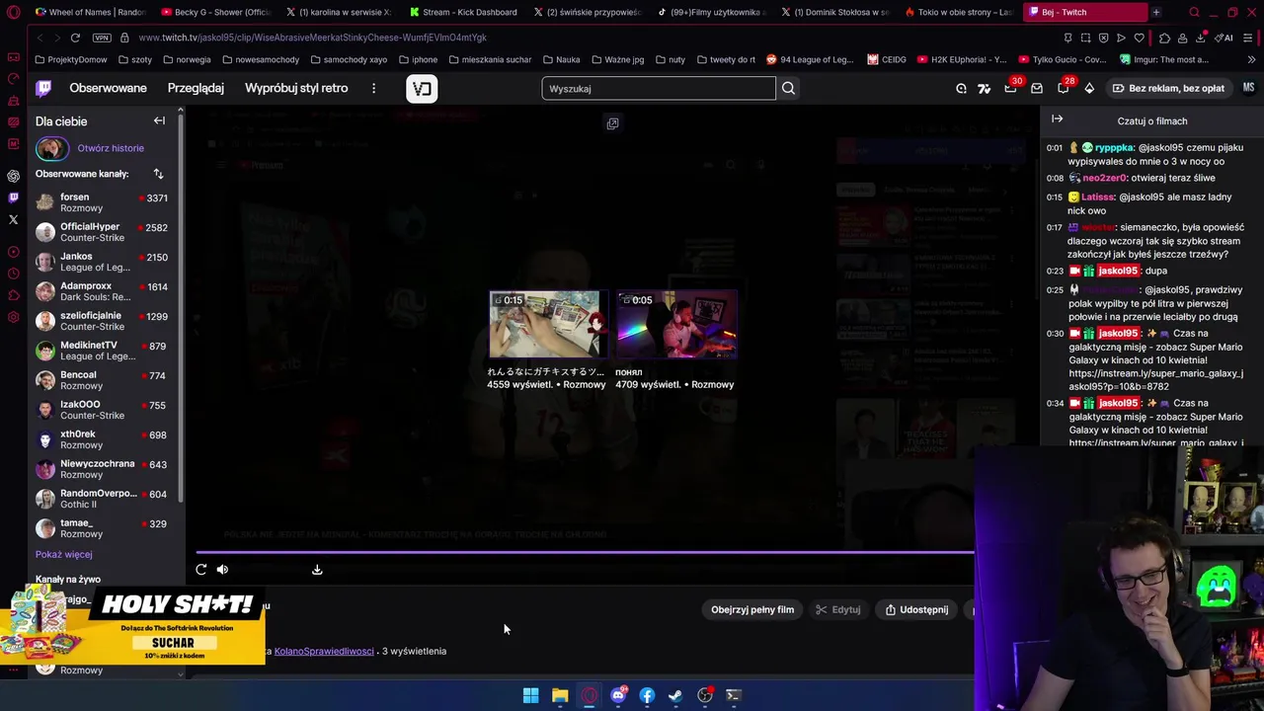The height and width of the screenshot is (711, 1264).
Task: Click Bez reklam, bez opłat button
Action: [x=1168, y=88]
